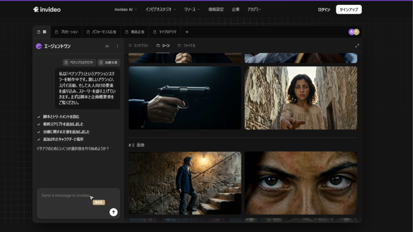
Task: Expand the リソース dropdown menu
Action: point(192,10)
